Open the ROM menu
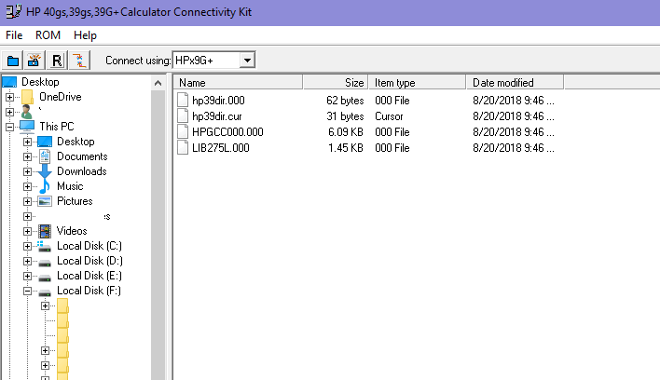This screenshot has width=660, height=380. pos(48,35)
